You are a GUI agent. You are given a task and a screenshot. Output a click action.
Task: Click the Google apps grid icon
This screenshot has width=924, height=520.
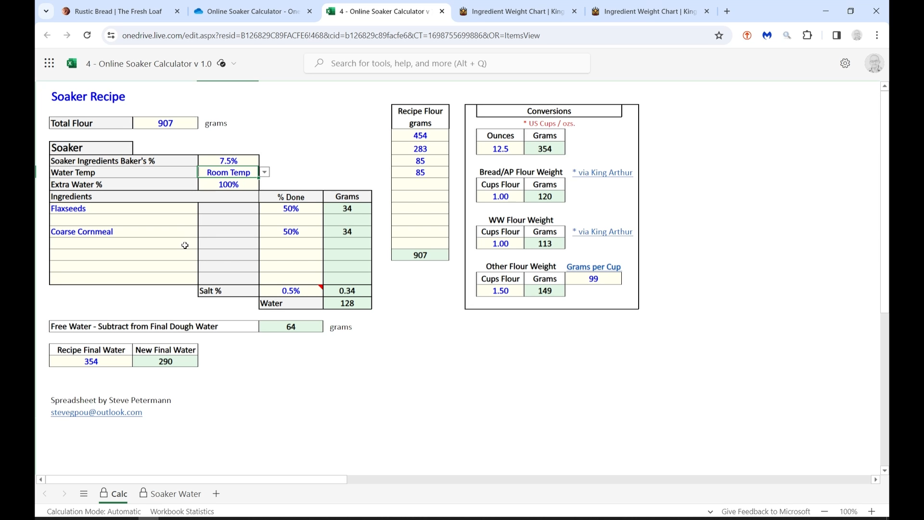pyautogui.click(x=50, y=64)
